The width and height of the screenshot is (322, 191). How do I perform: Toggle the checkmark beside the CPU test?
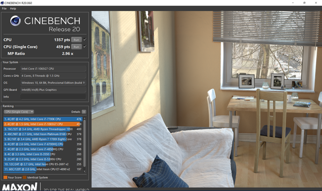85,39
